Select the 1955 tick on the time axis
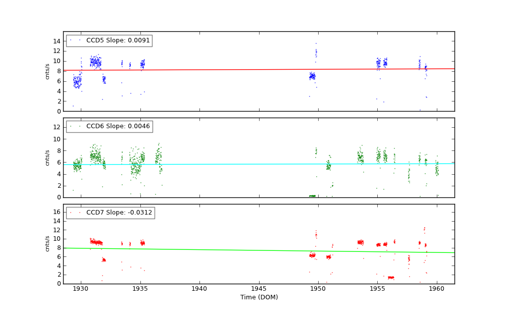The width and height of the screenshot is (505, 315). pos(377,289)
